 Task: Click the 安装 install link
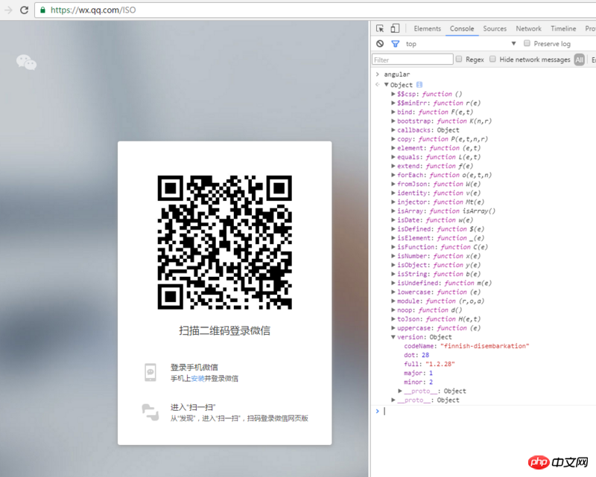pos(197,379)
